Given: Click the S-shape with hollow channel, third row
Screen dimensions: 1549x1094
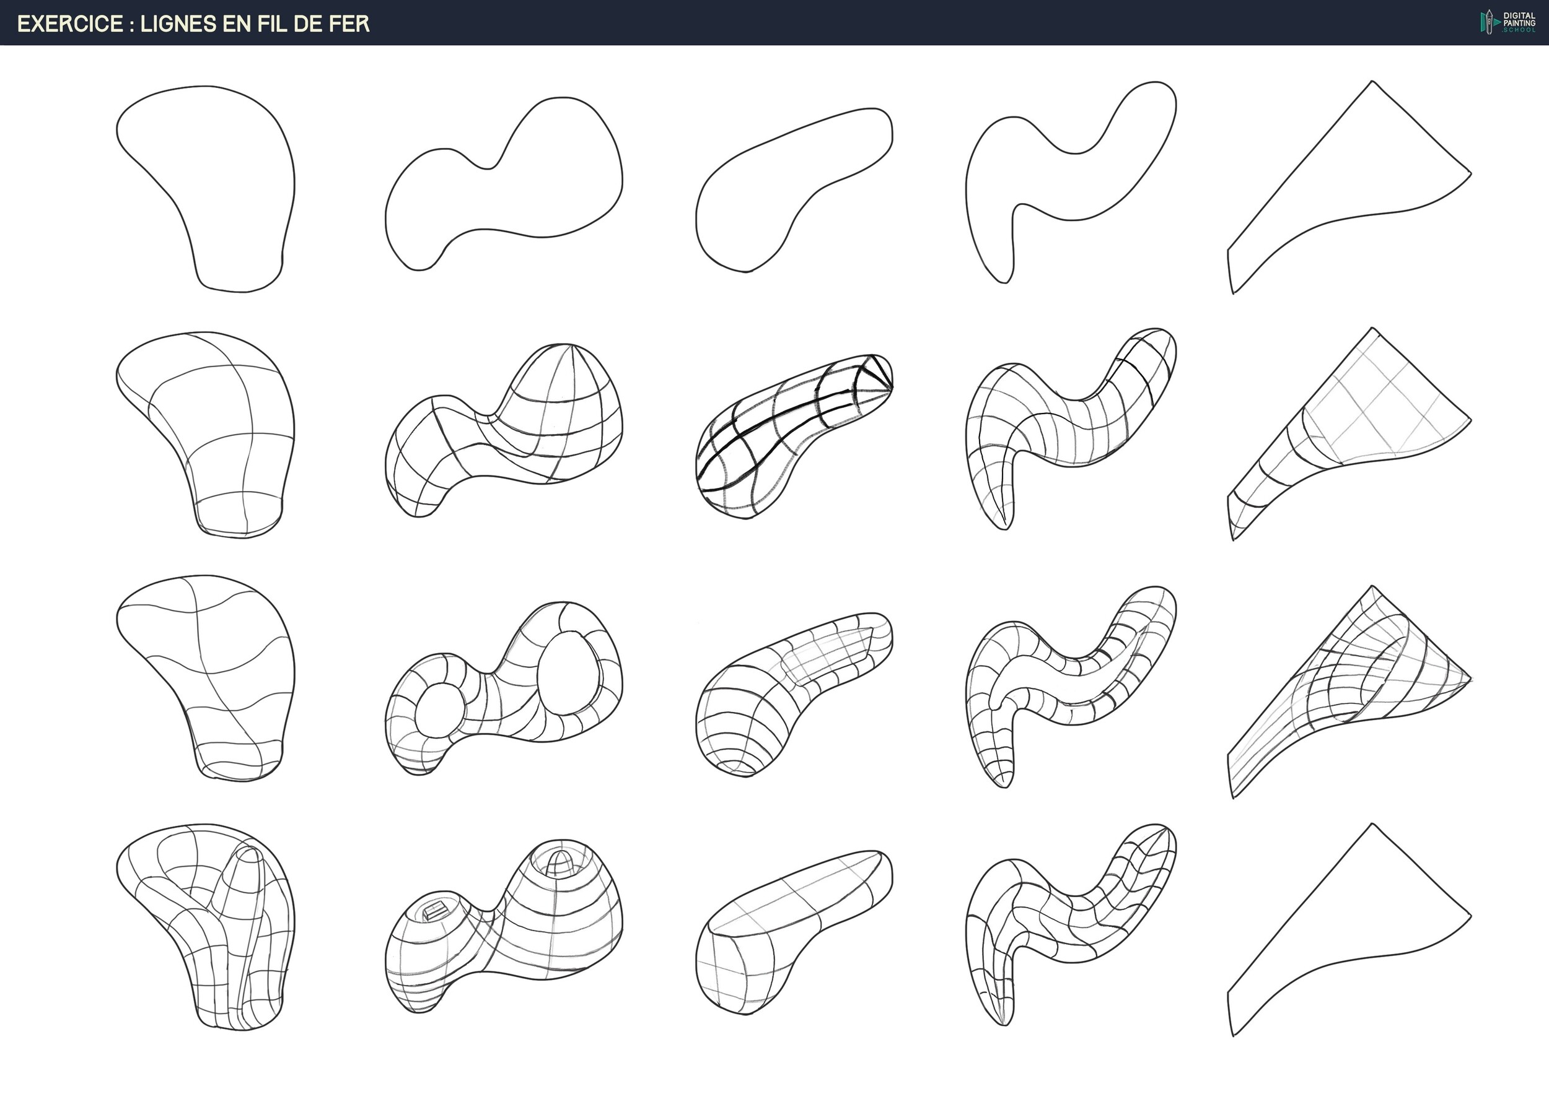Looking at the screenshot, I should [x=1071, y=687].
